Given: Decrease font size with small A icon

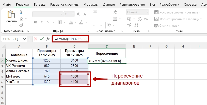Looking at the screenshot, I should (x=85, y=14).
